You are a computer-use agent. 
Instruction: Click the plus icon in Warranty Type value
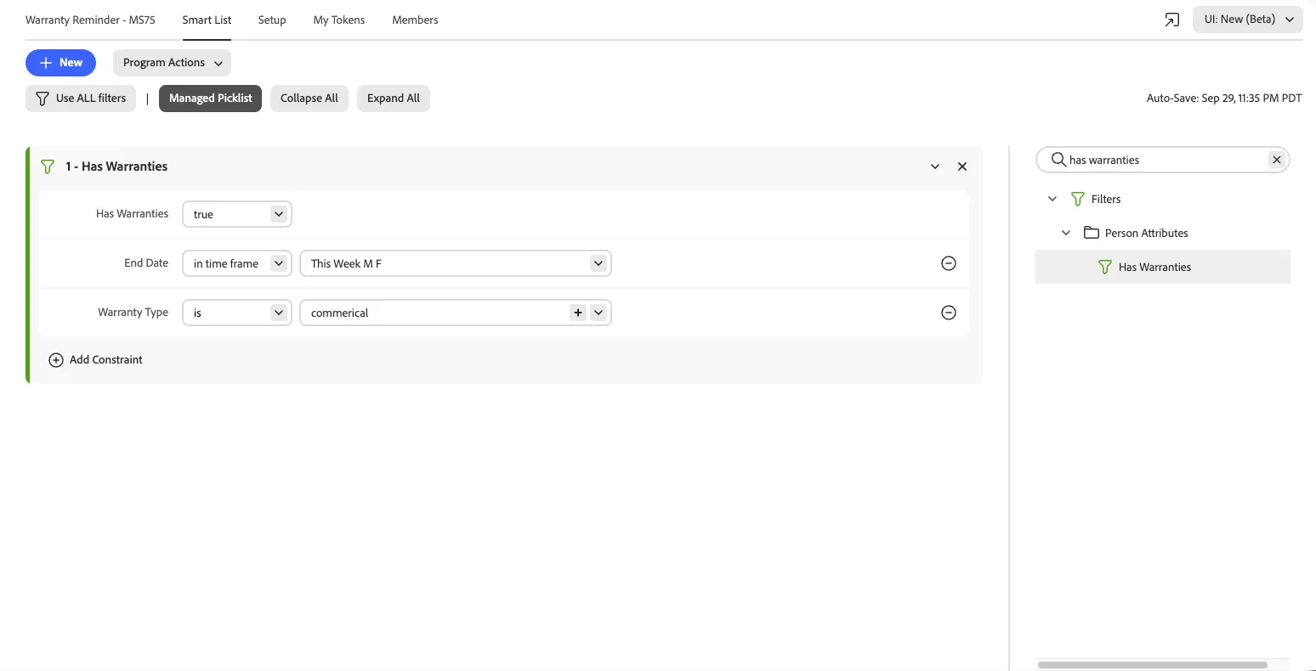pyautogui.click(x=578, y=313)
